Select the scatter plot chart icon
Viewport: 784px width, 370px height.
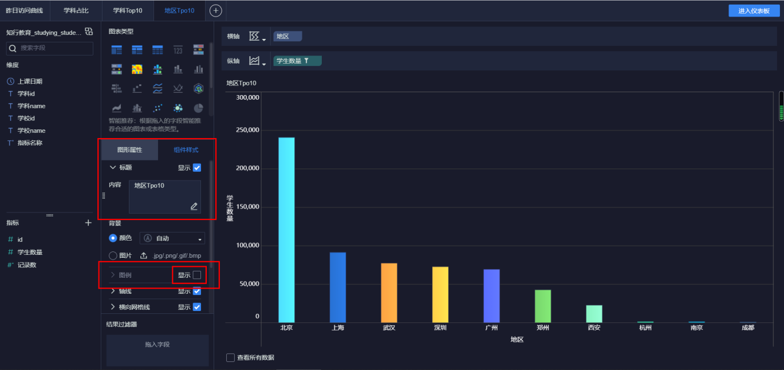point(157,108)
